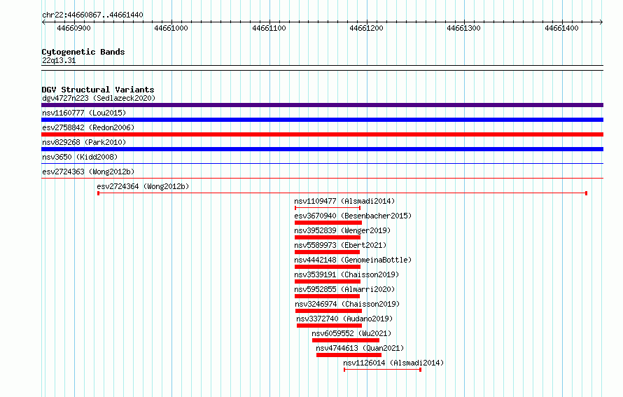Viewport: 623px width, 397px height.
Task: Open the nsv4442148 (GenomeinaBottle) label
Action: coord(353,260)
